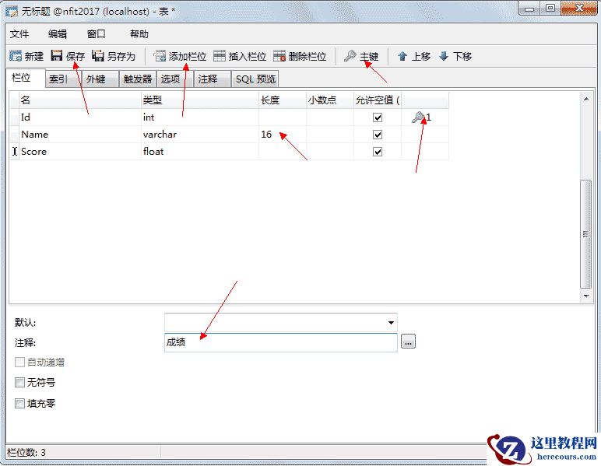Switch to the 选项 (Options) tab
Viewport: 601px width, 466px height.
click(x=174, y=79)
